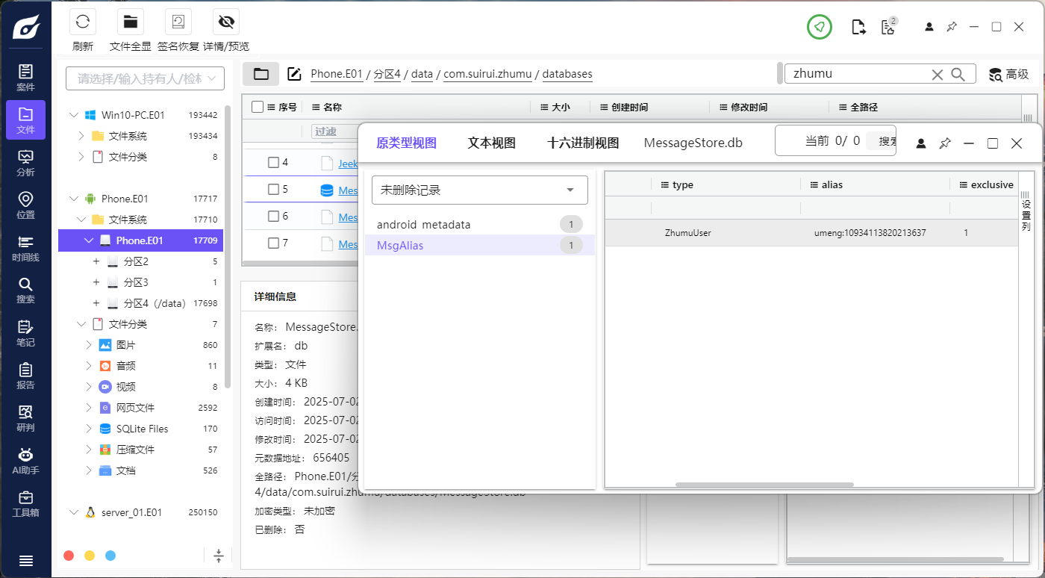Select the MsgAlias table
Image resolution: width=1045 pixels, height=578 pixels.
click(480, 245)
